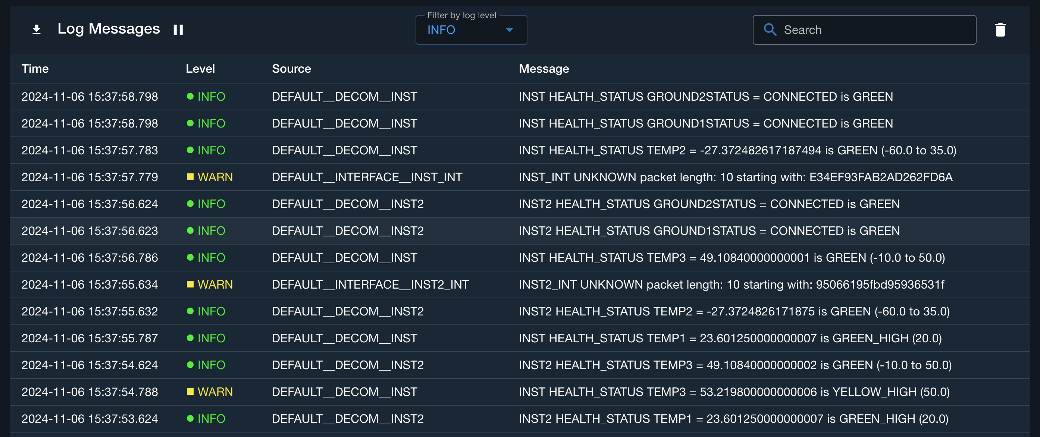Click message with packet starting E34EF93FAB2AD262FD6A
Viewport: 1040px width, 437px height.
tap(736, 177)
